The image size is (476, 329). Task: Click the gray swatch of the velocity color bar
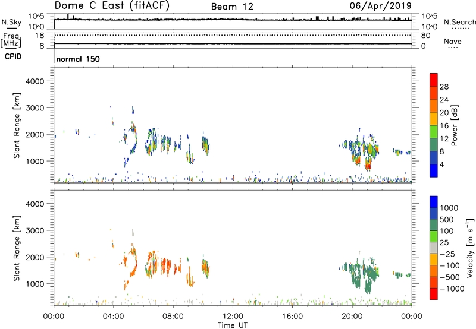coord(434,248)
